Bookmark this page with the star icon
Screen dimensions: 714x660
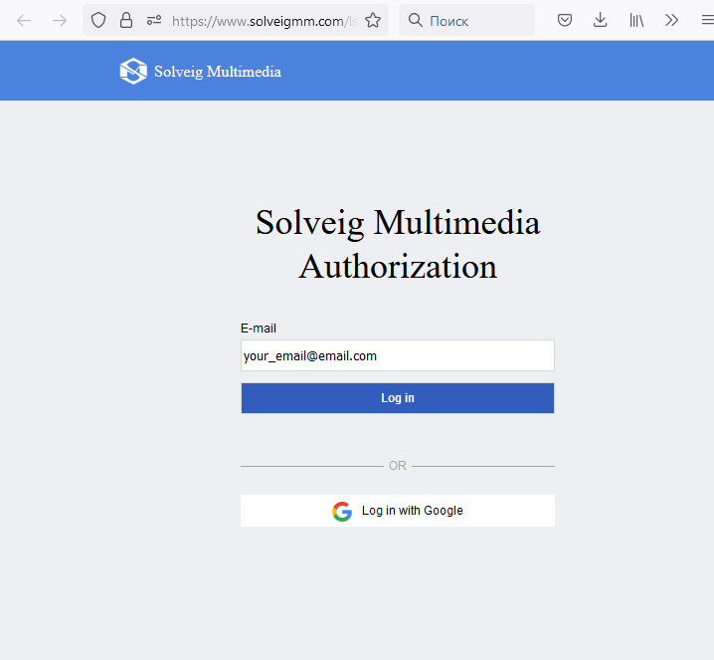point(373,21)
